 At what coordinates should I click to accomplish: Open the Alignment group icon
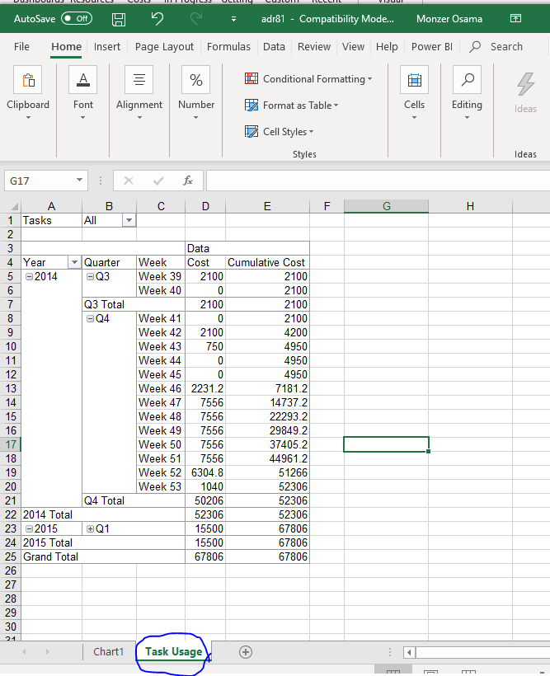(x=139, y=81)
